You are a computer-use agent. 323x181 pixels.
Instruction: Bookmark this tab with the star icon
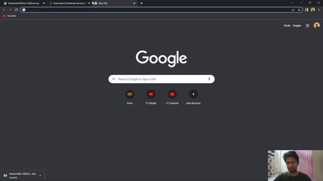coord(299,10)
